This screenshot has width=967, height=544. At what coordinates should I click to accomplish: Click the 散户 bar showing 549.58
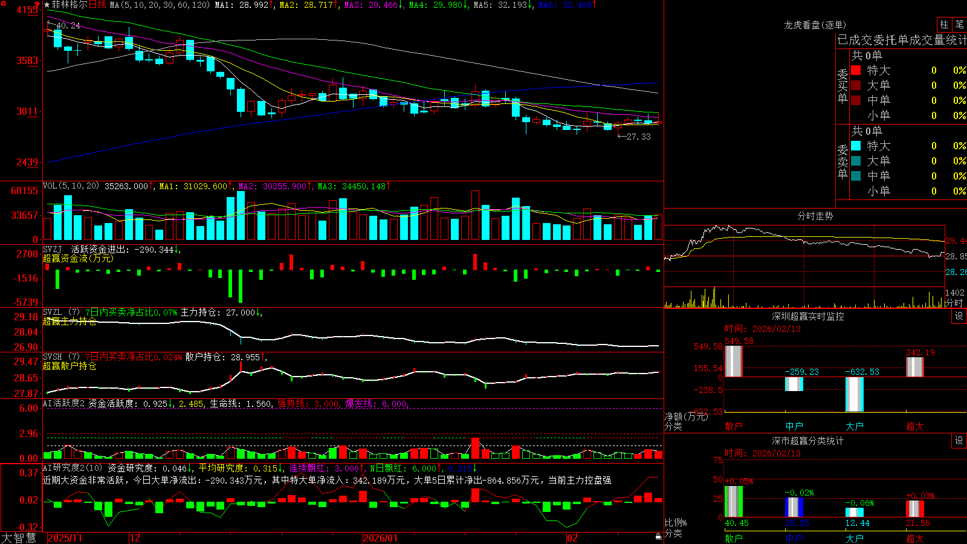(x=733, y=361)
